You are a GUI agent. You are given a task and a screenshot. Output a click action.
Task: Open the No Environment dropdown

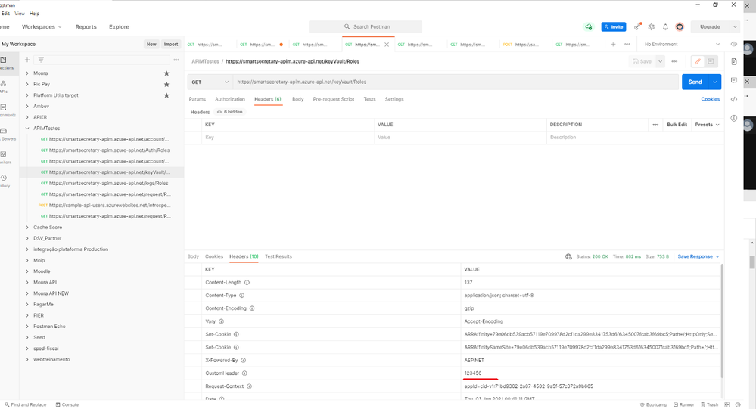point(682,45)
